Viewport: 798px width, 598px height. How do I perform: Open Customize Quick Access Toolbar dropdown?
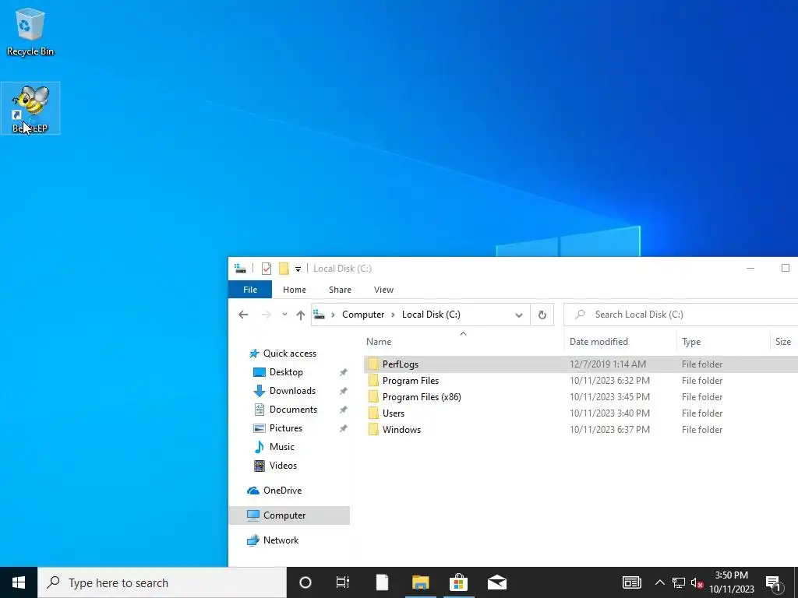[298, 269]
